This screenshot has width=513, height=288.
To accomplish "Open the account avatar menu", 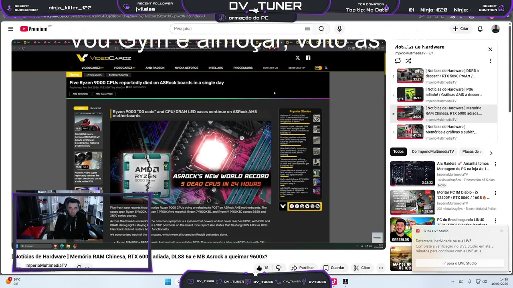I will pyautogui.click(x=496, y=29).
